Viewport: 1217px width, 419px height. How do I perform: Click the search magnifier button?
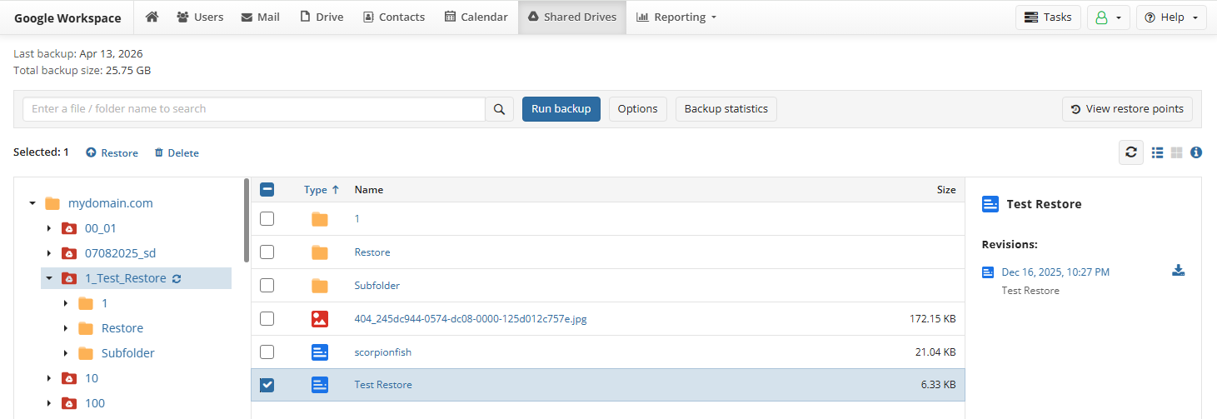(499, 109)
